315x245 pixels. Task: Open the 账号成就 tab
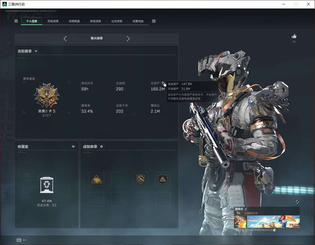[96, 21]
